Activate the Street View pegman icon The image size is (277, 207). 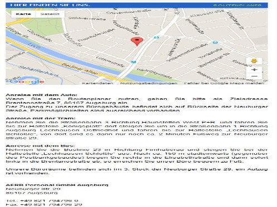pos(254,61)
